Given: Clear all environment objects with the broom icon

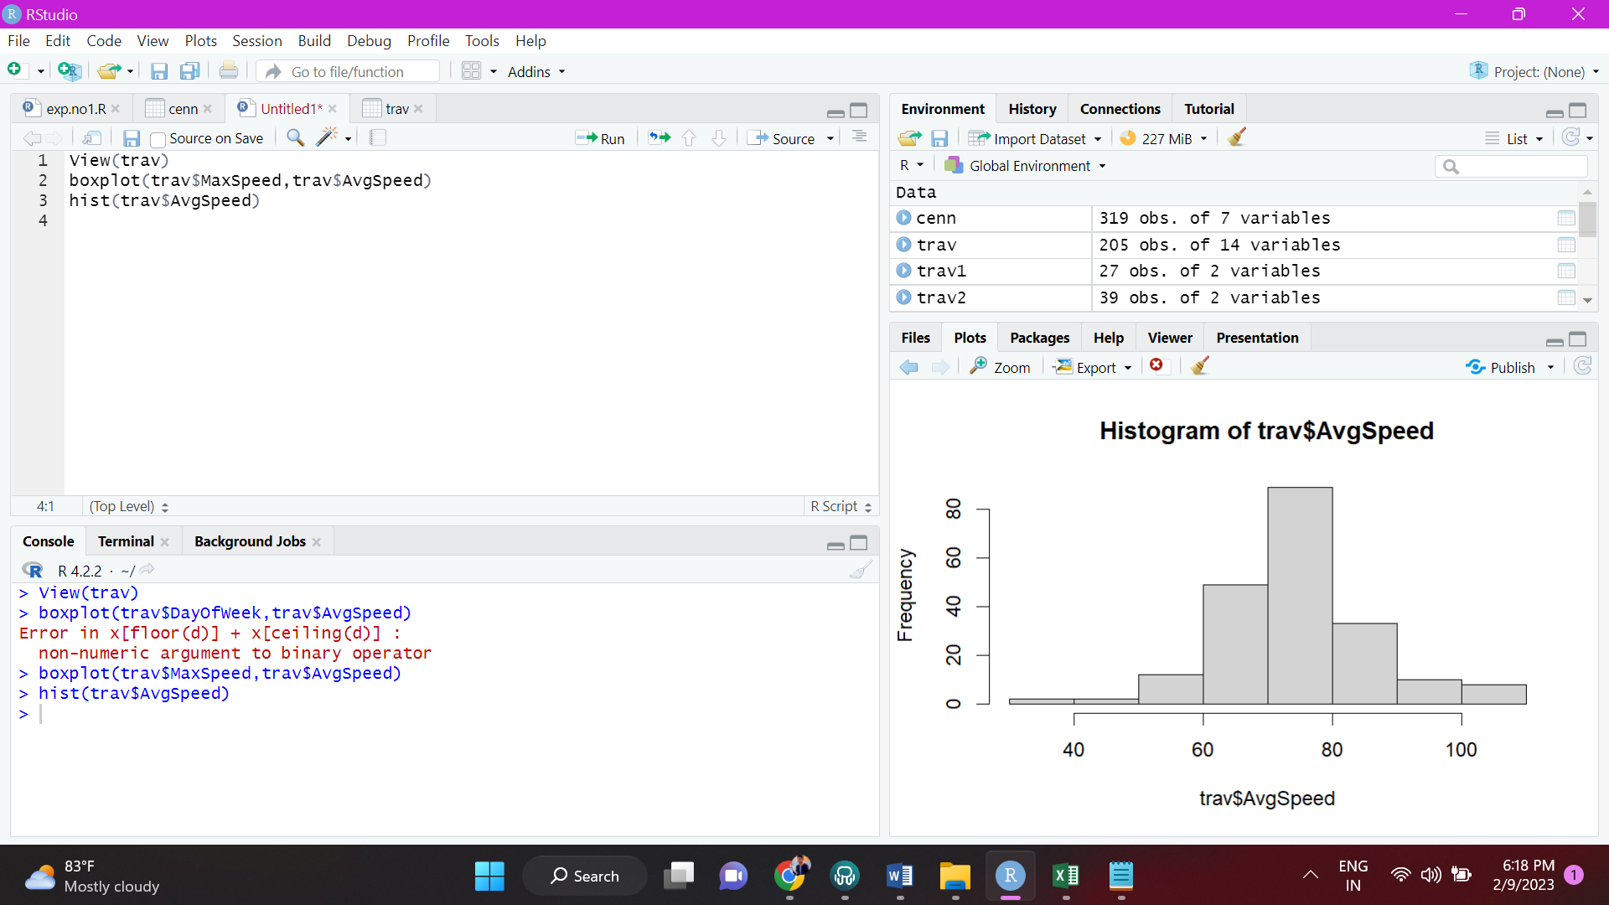Looking at the screenshot, I should click(1236, 137).
